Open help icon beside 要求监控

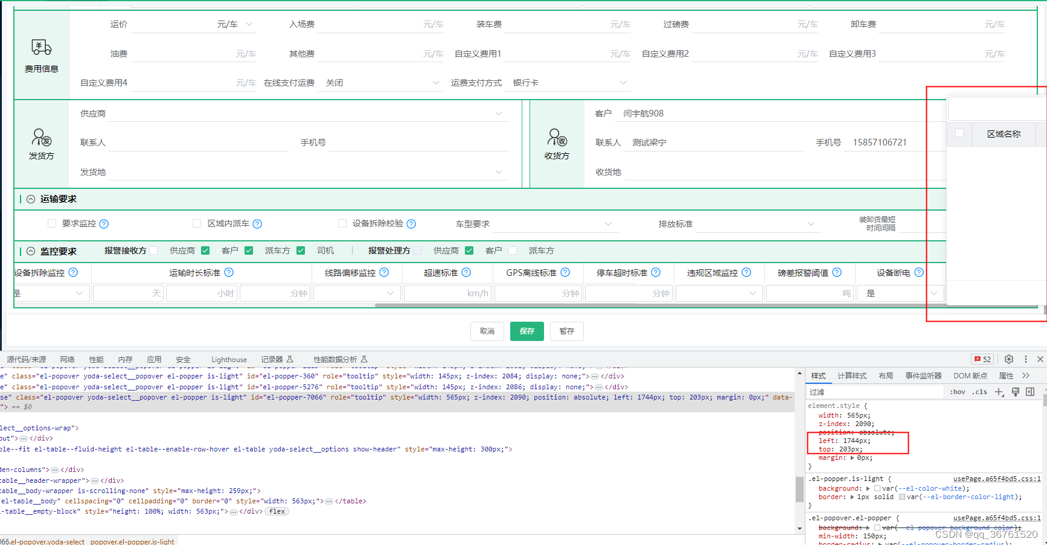tap(104, 223)
